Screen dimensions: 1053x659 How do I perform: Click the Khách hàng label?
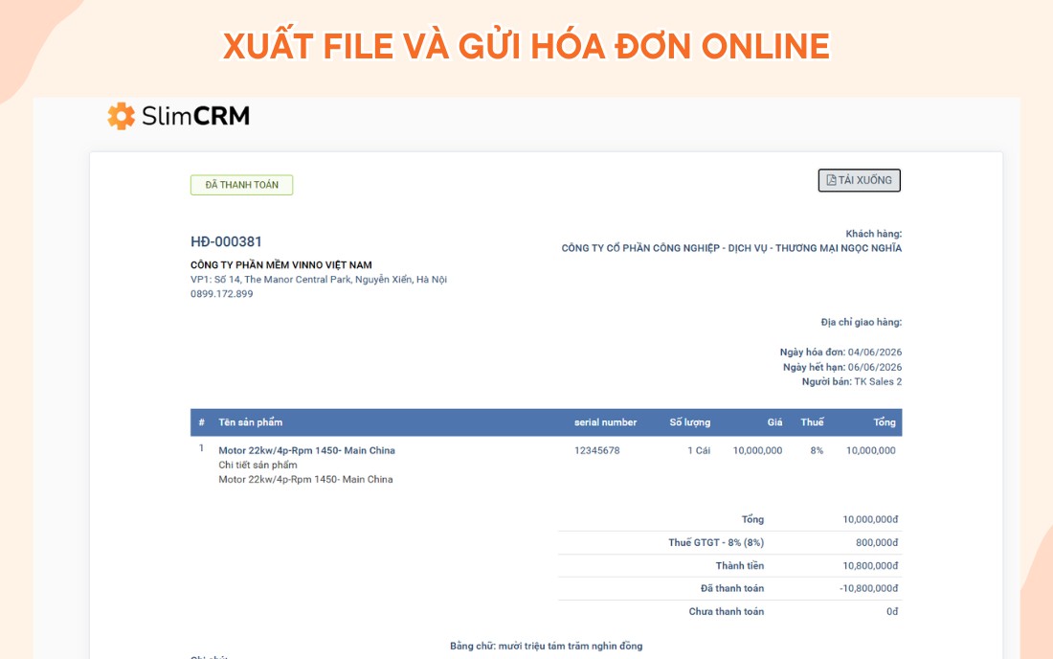874,234
